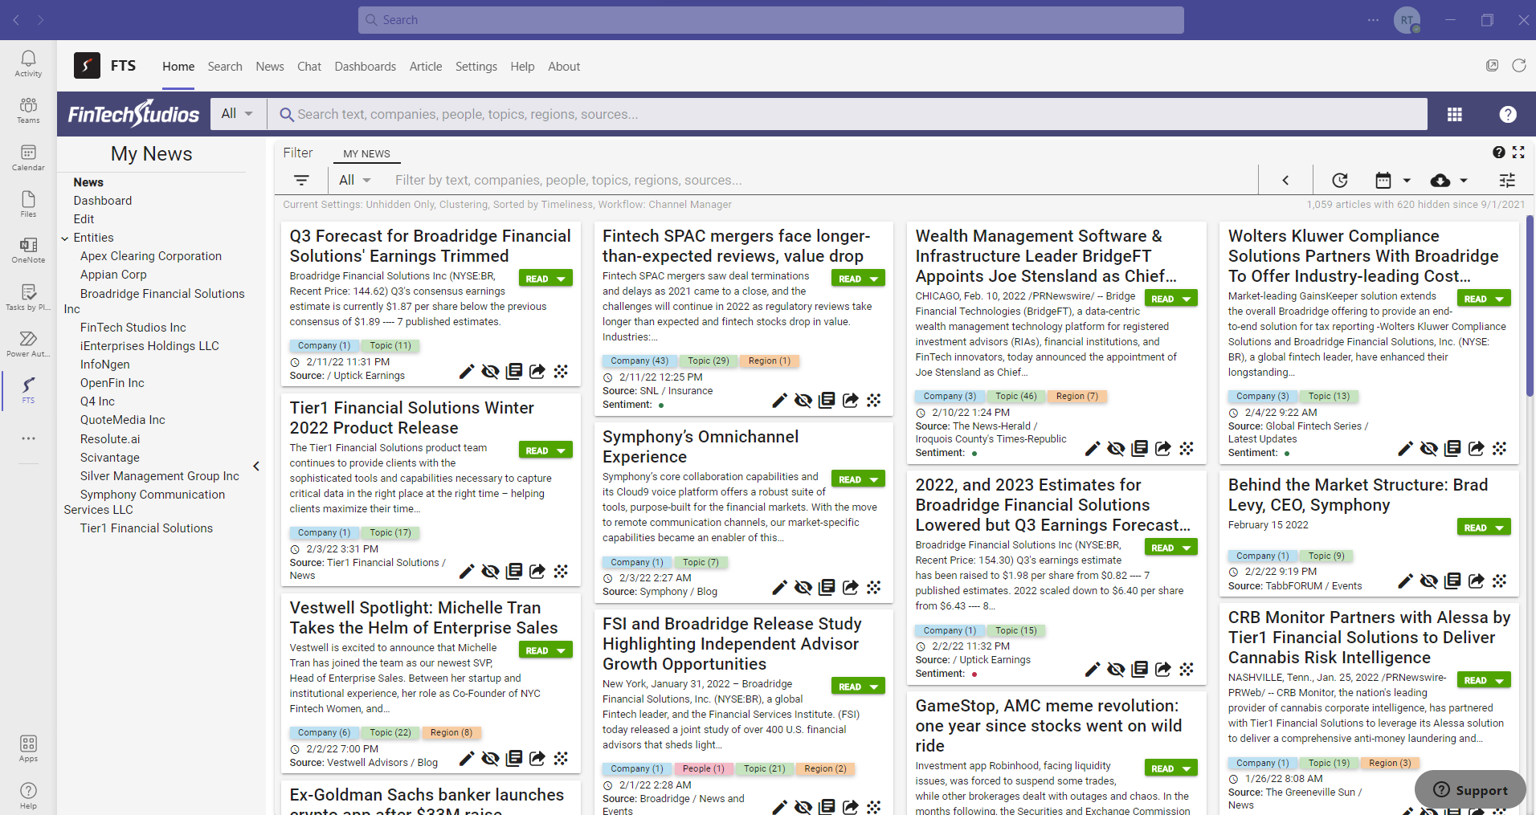This screenshot has height=815, width=1536.
Task: Open the tune settings sliders icon
Action: pos(1507,180)
